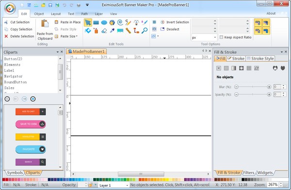Image resolution: width=291 pixels, height=190 pixels.
Task: Open the quick access toolbar customize arrow
Action: [87, 5]
